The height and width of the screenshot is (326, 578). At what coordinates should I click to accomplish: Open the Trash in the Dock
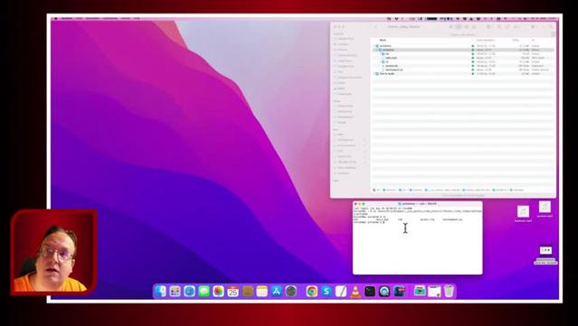(449, 292)
